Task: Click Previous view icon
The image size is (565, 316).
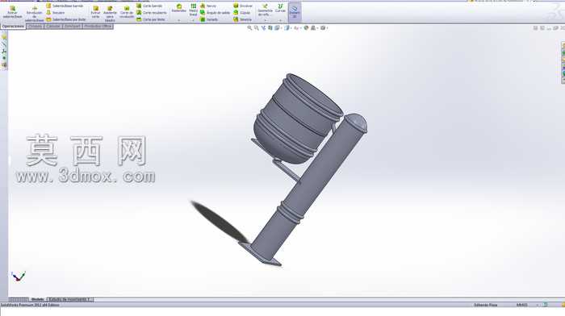Action: click(x=263, y=27)
